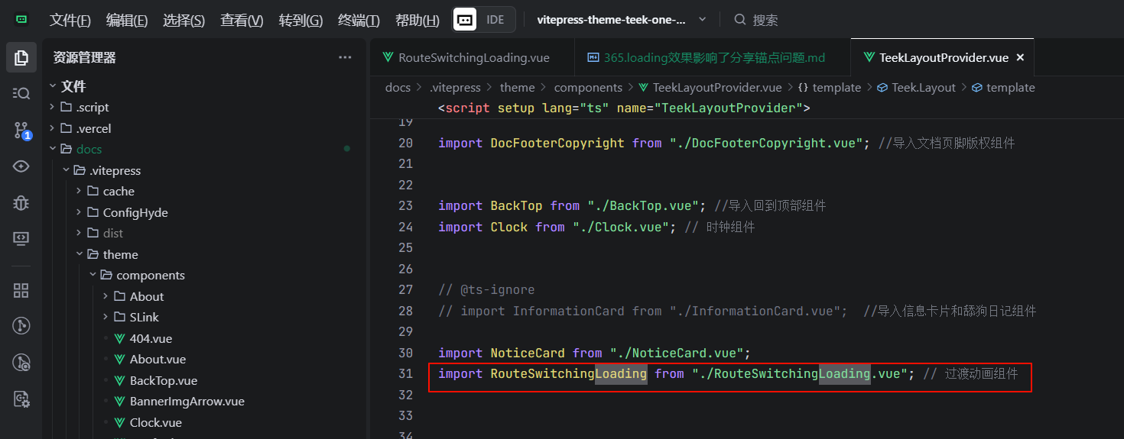Open explorer more actions ellipsis
Viewport: 1124px width, 439px height.
pos(346,57)
